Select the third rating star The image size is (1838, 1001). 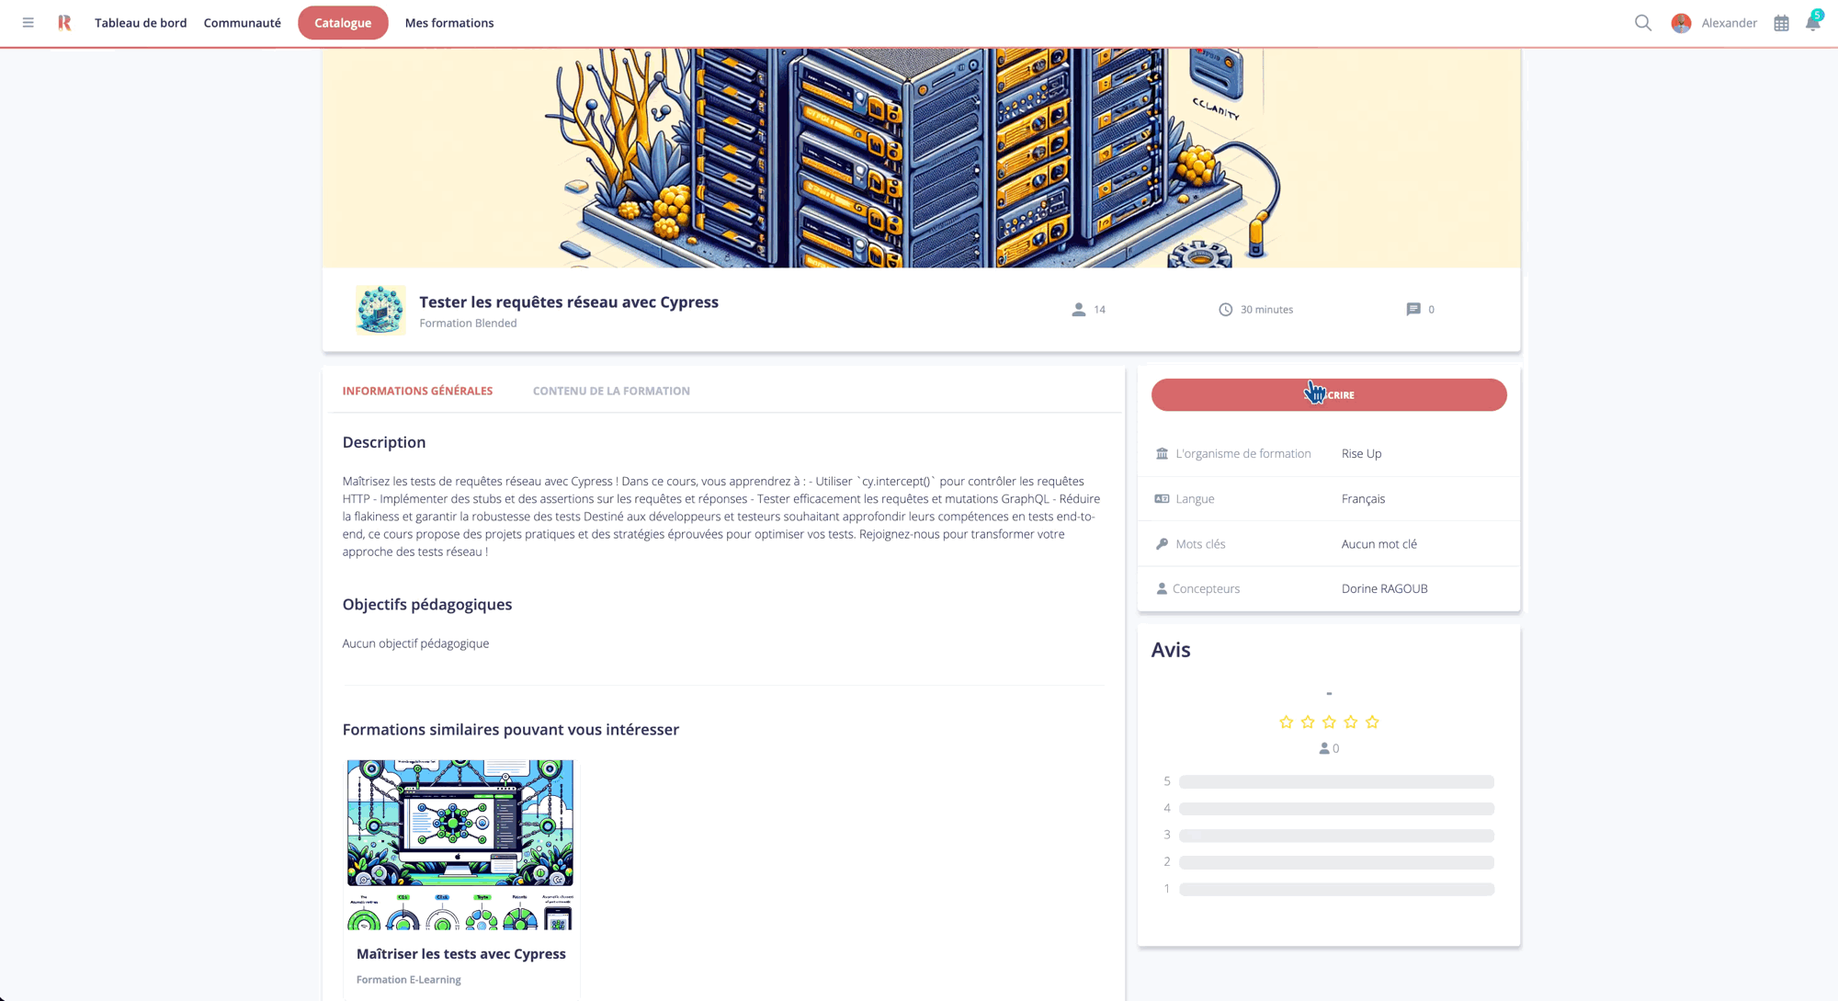click(x=1329, y=722)
